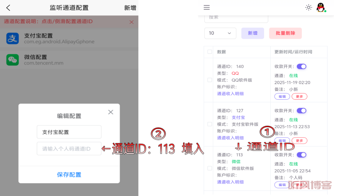The width and height of the screenshot is (338, 196).
Task: Tap the WeChat app icon
Action: (x=13, y=60)
